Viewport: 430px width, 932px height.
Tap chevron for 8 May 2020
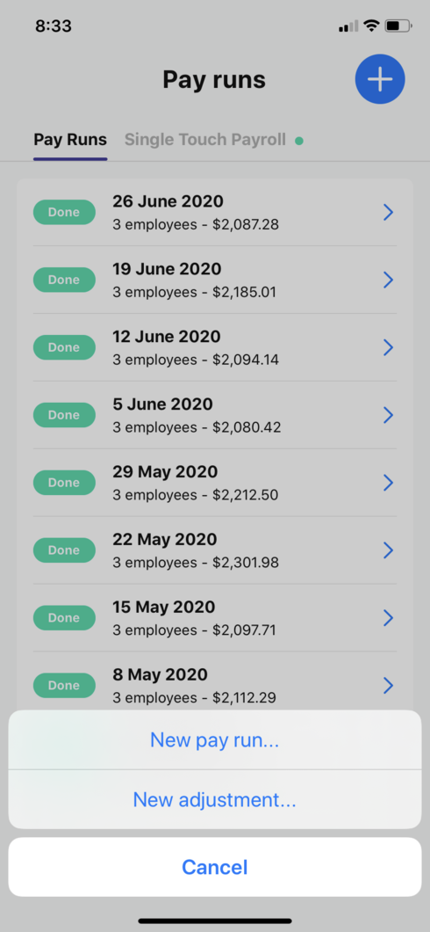[389, 686]
